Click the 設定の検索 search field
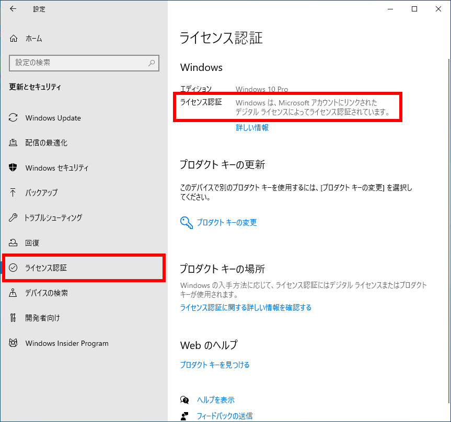Viewport: 451px width, 422px height. (x=84, y=63)
